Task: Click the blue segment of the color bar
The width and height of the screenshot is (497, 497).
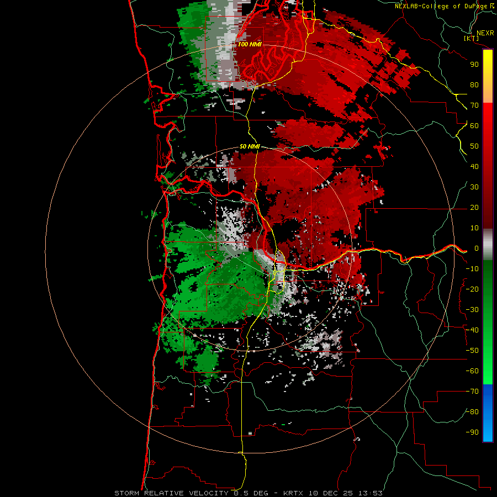Action: [x=488, y=413]
